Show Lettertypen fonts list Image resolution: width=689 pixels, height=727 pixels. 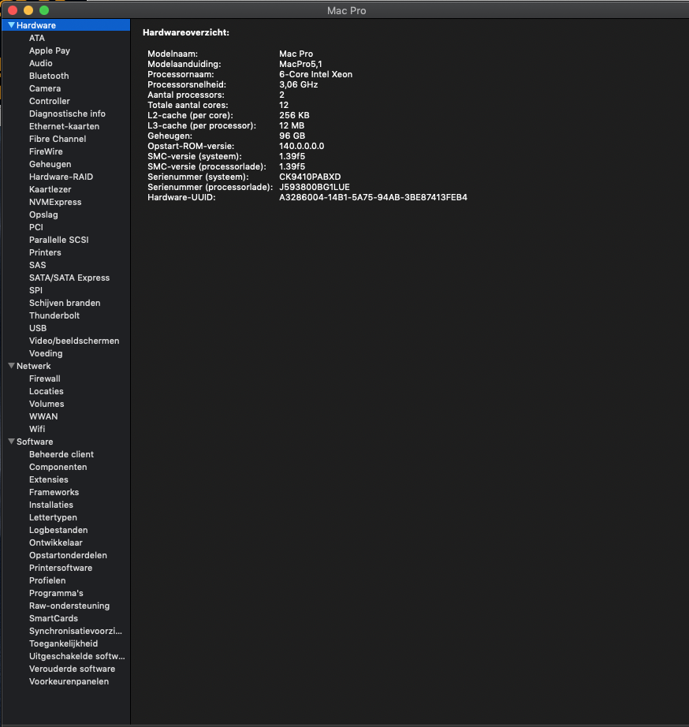(x=53, y=517)
